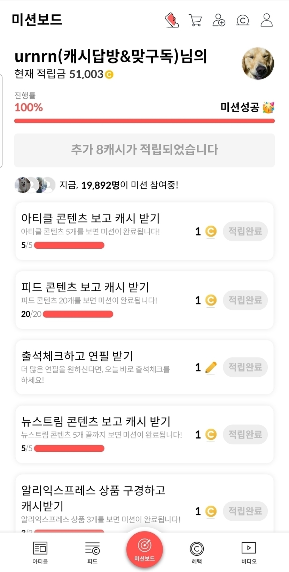Screen dimensions: 289x572
Task: Switch to the 아티클 tab
Action: [x=40, y=553]
